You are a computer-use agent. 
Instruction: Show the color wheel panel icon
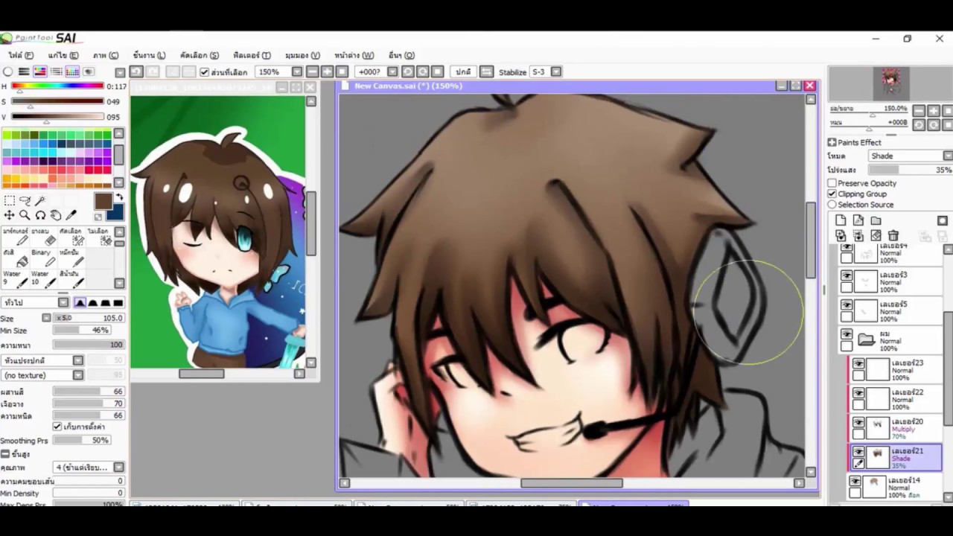pyautogui.click(x=7, y=72)
